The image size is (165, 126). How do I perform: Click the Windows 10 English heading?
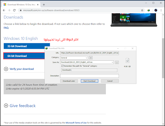[x=21, y=39]
